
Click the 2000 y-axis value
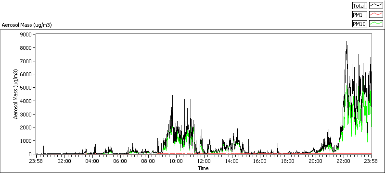(x=26, y=127)
